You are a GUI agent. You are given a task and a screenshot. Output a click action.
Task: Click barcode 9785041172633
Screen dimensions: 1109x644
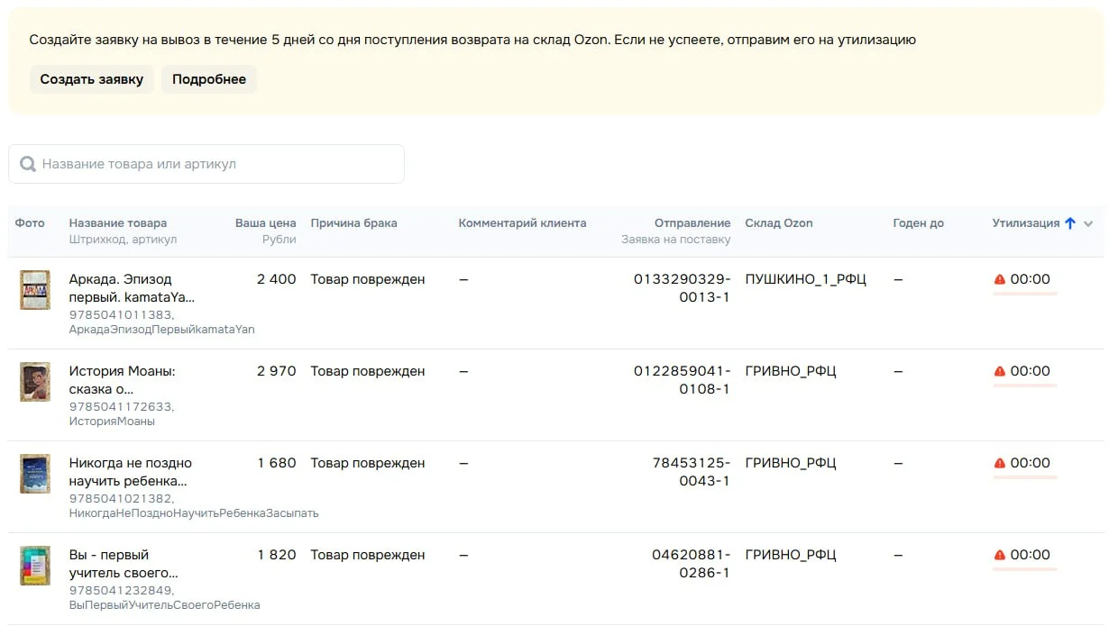[x=122, y=406]
